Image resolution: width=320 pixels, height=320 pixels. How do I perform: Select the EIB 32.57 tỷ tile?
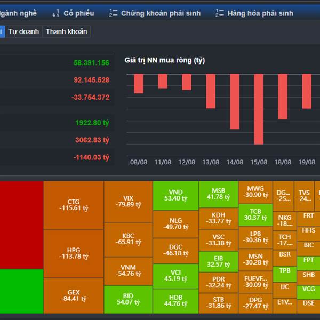tap(218, 262)
